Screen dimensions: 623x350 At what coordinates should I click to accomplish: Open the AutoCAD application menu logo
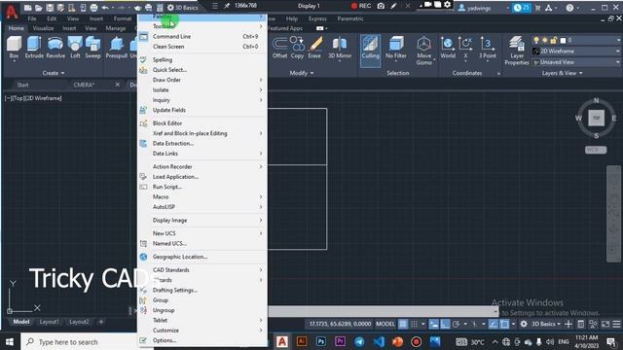click(12, 13)
